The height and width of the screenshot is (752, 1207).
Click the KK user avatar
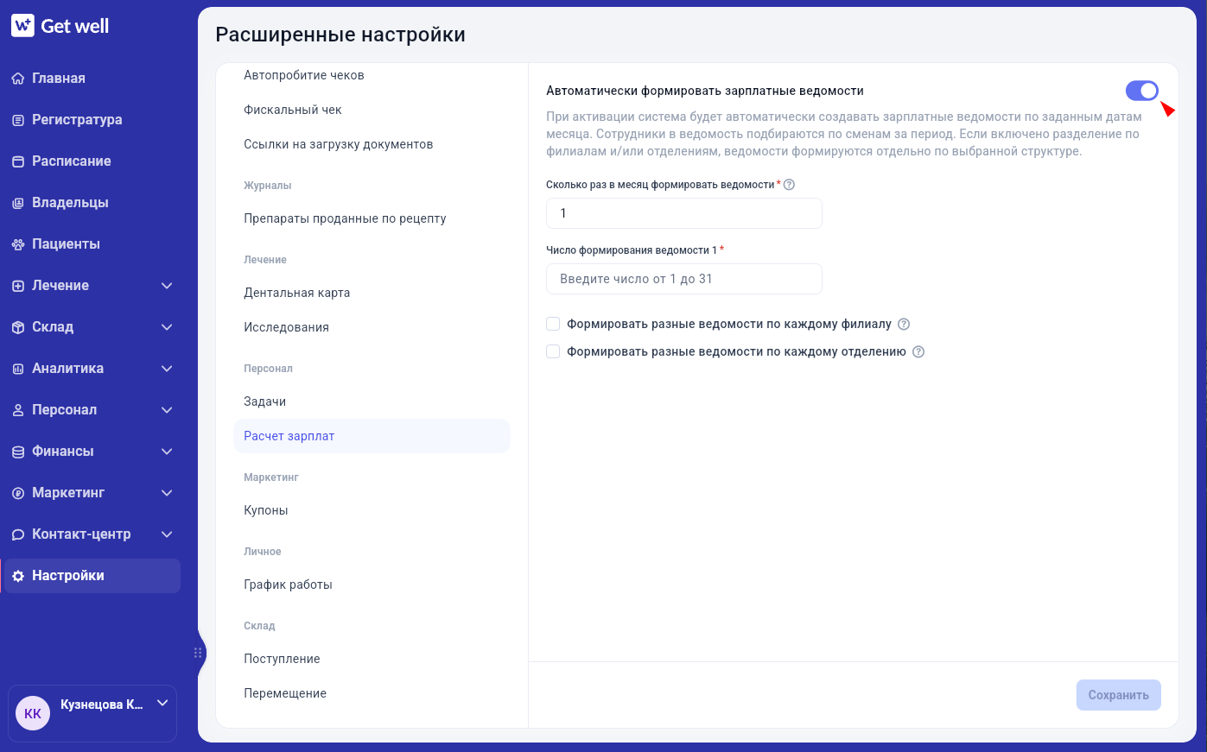click(33, 713)
